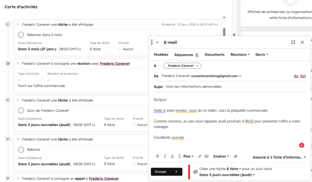Click the task icon beside the 'Relancer dans 3 mois' card
Viewport: 312px width, 182px height.
click(8, 24)
